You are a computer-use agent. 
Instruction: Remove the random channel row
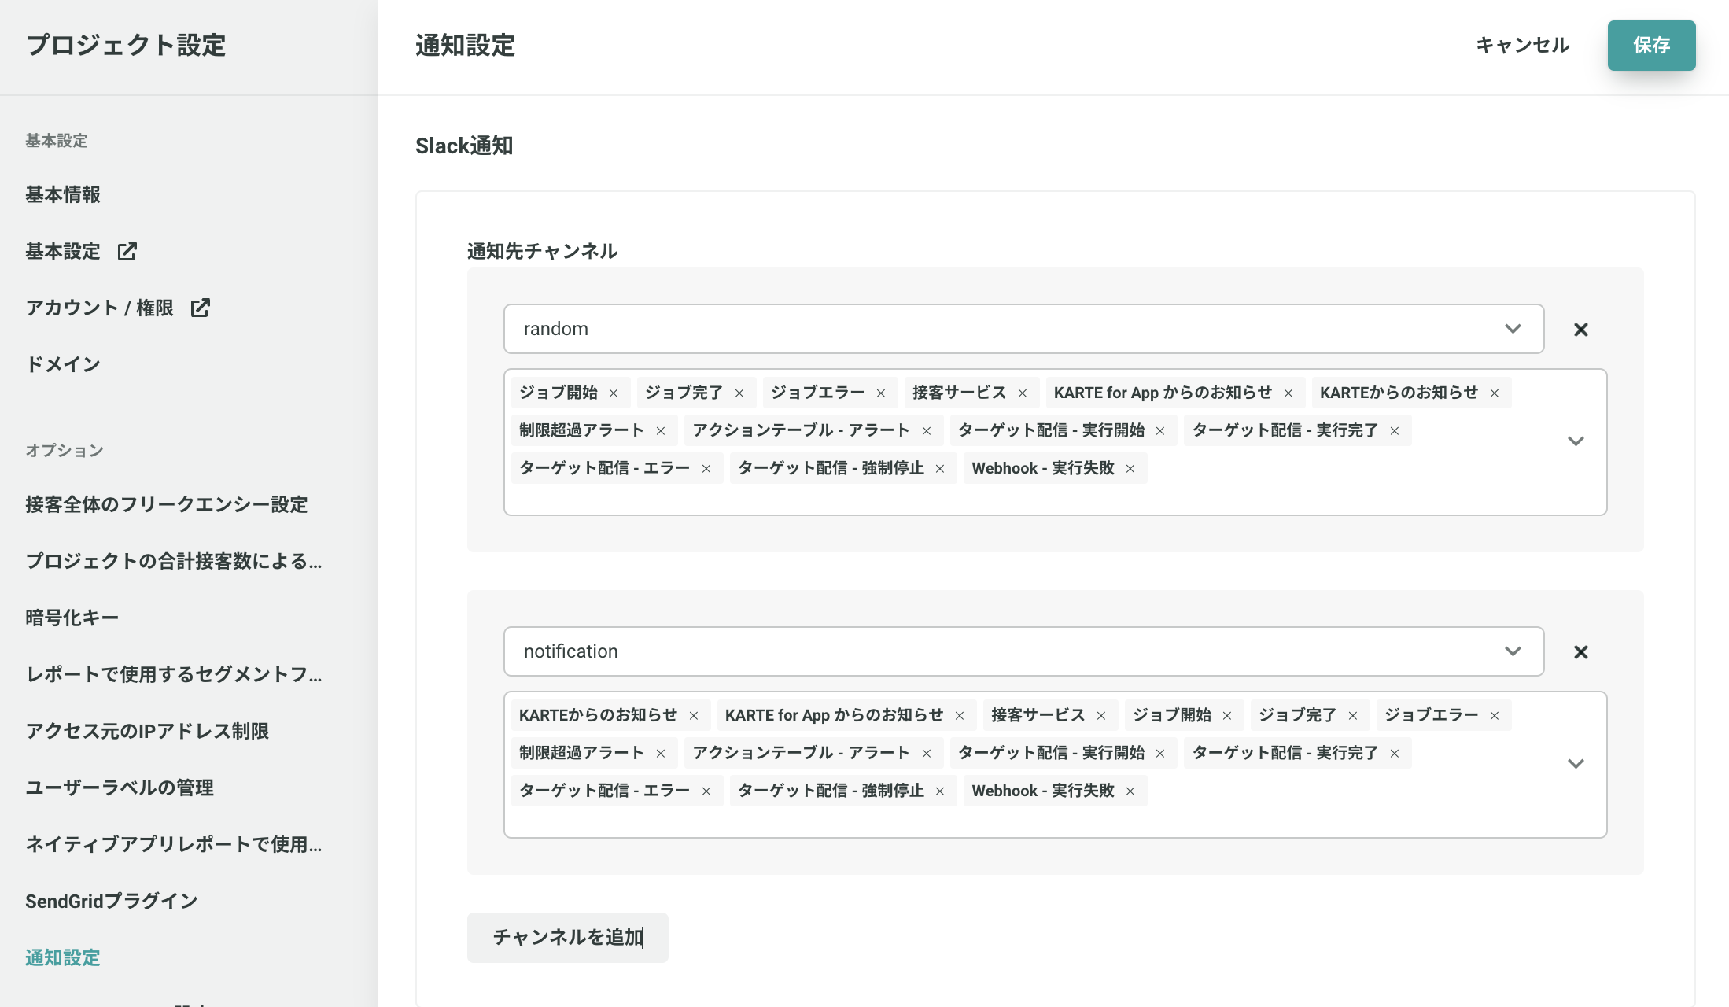pos(1580,330)
